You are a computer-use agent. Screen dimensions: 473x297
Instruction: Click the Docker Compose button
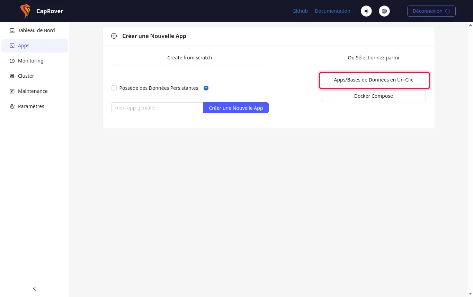pyautogui.click(x=373, y=96)
